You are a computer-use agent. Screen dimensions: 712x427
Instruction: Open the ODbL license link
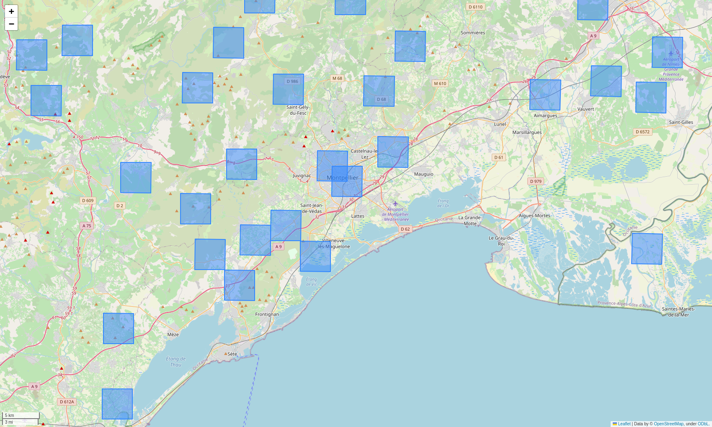(703, 424)
